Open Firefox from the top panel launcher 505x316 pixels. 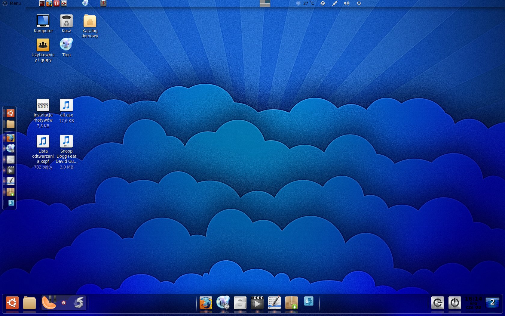pos(49,3)
